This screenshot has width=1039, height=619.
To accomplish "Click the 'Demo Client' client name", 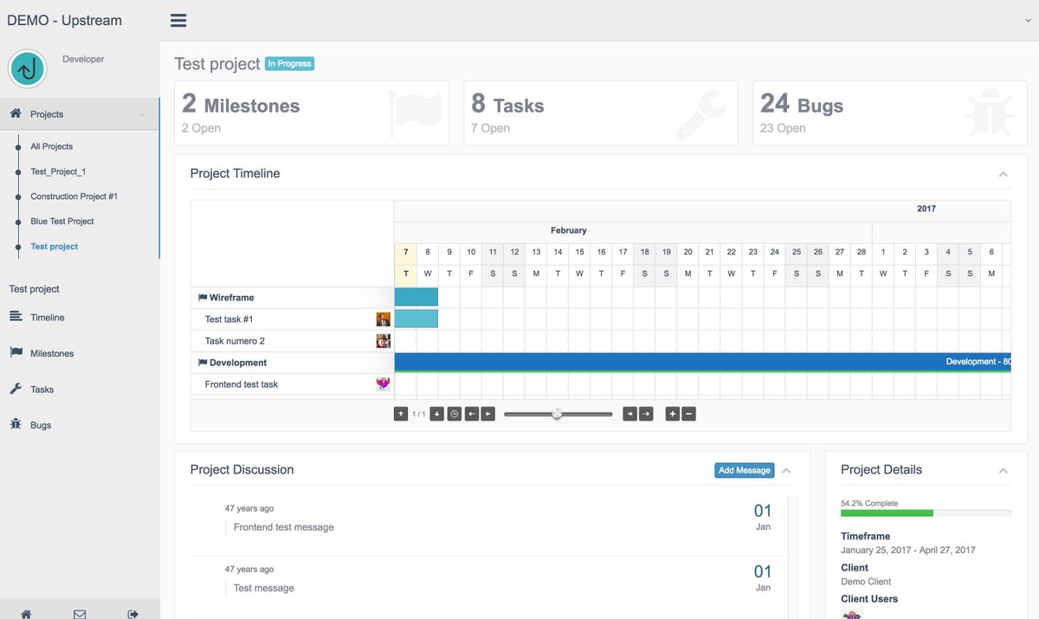I will tap(866, 582).
